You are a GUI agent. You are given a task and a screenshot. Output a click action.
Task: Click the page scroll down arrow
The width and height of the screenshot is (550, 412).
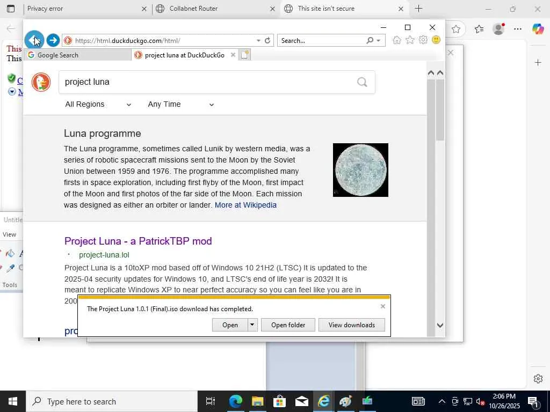click(440, 325)
